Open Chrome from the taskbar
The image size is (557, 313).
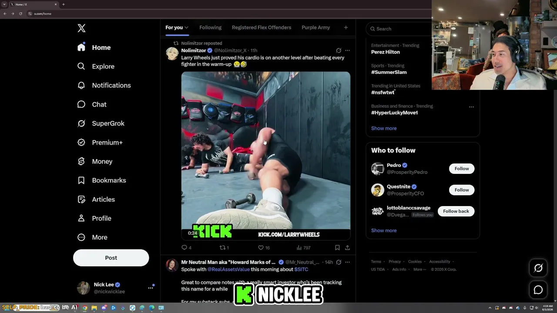(85, 308)
